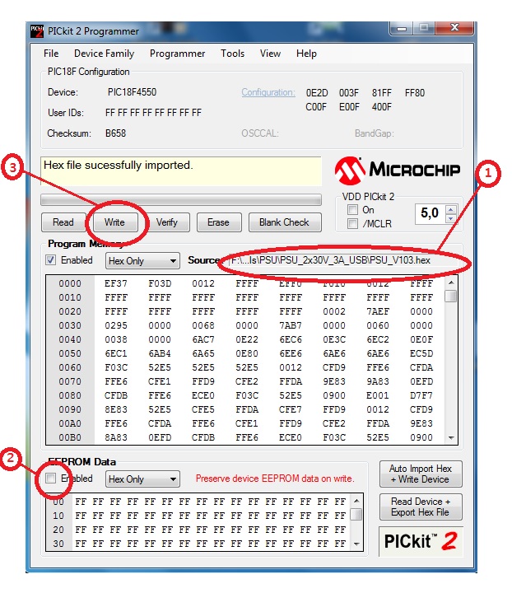Viewport: 512px width, 593px height.
Task: Click Program Memory scroll down arrow
Action: click(x=451, y=438)
